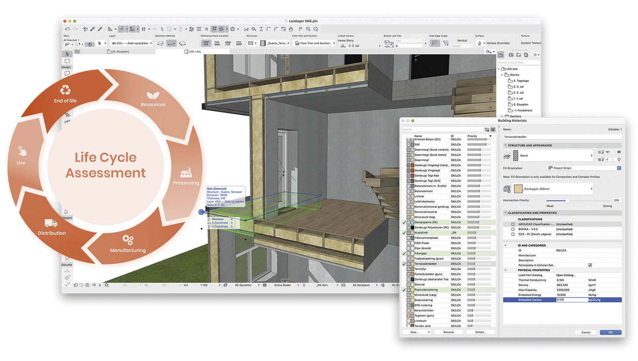This screenshot has height=361, width=638.
Task: Open the Fill Orientation dropdown
Action: coord(584,168)
